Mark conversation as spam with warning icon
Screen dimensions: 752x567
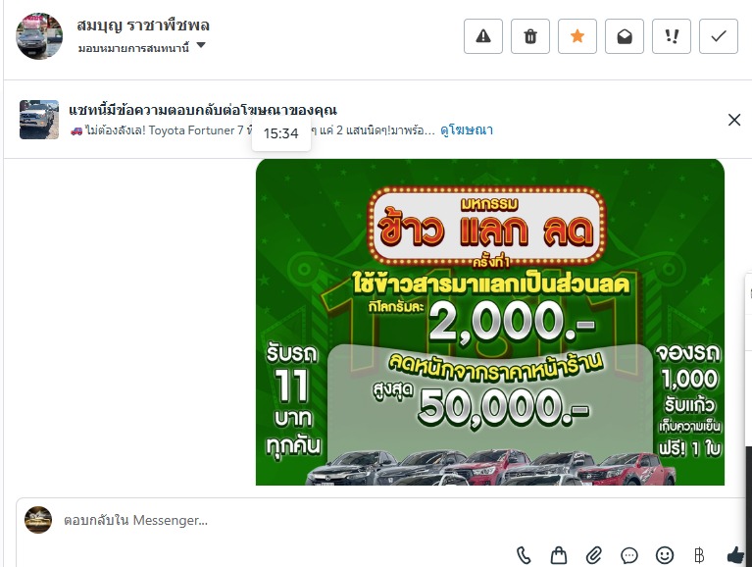[x=483, y=36]
